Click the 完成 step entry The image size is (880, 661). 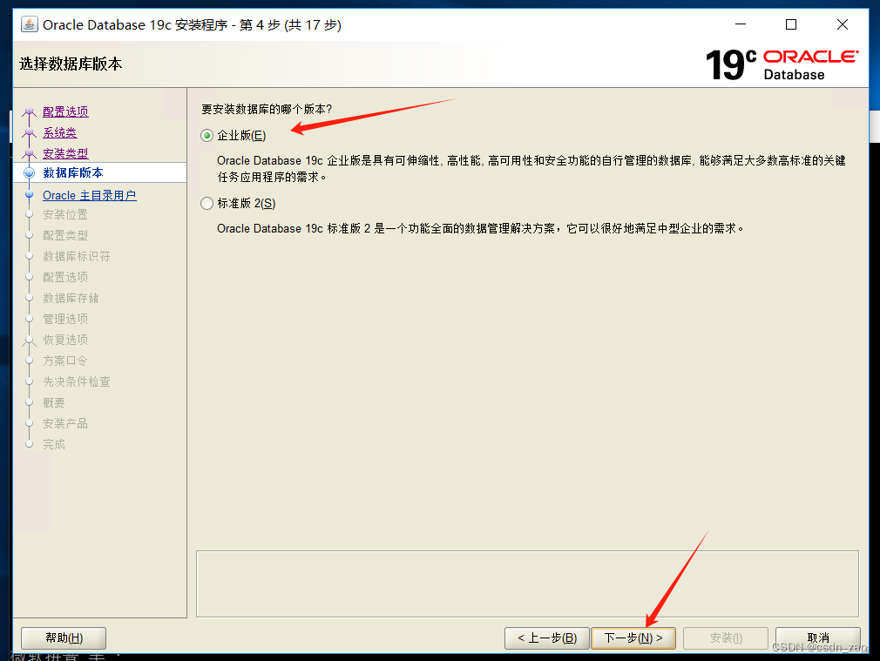click(x=54, y=444)
